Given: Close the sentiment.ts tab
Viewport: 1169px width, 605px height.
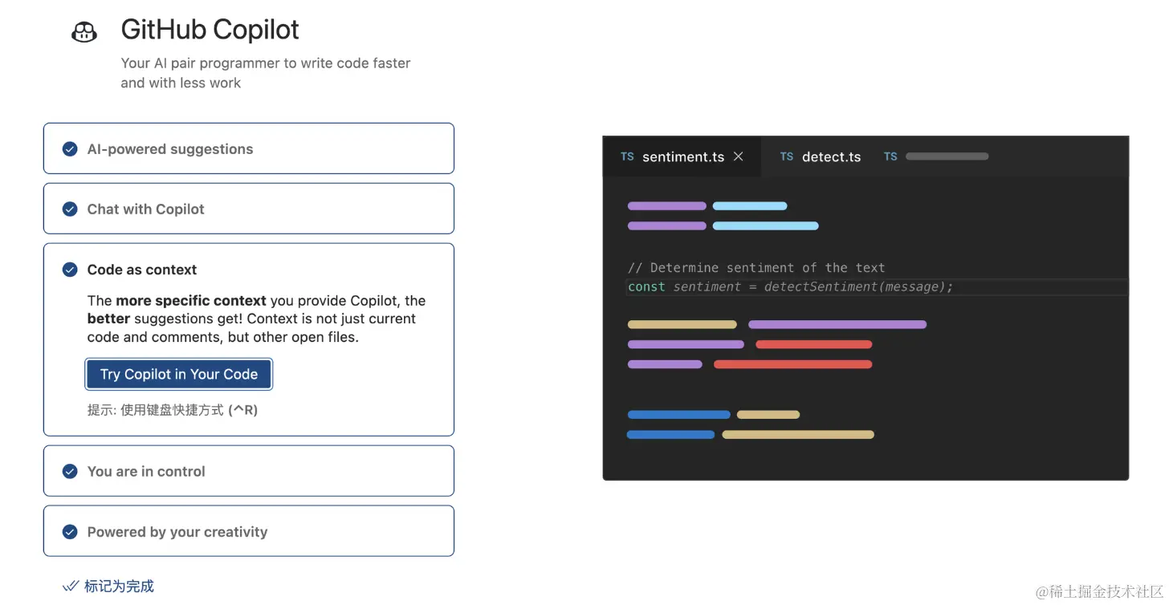Looking at the screenshot, I should pos(739,156).
